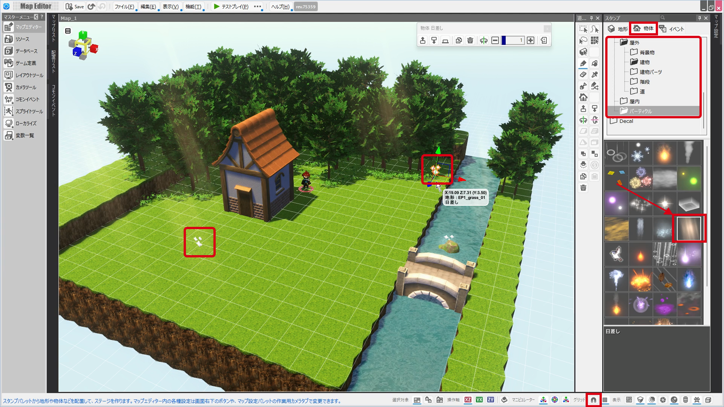Toggle the grid display button

point(605,400)
